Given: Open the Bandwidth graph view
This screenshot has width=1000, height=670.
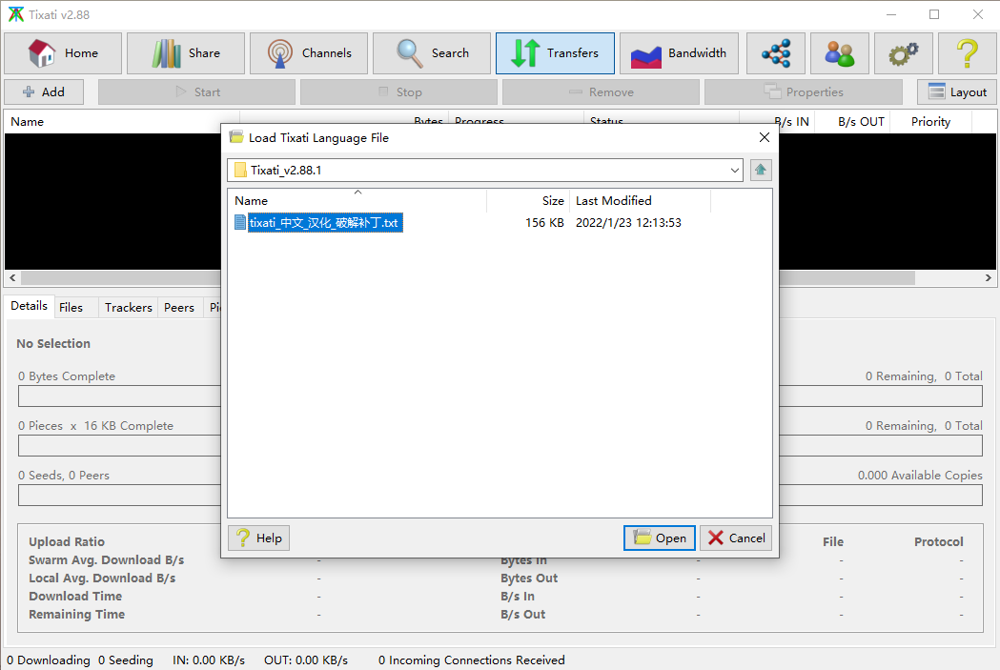Looking at the screenshot, I should tap(678, 53).
